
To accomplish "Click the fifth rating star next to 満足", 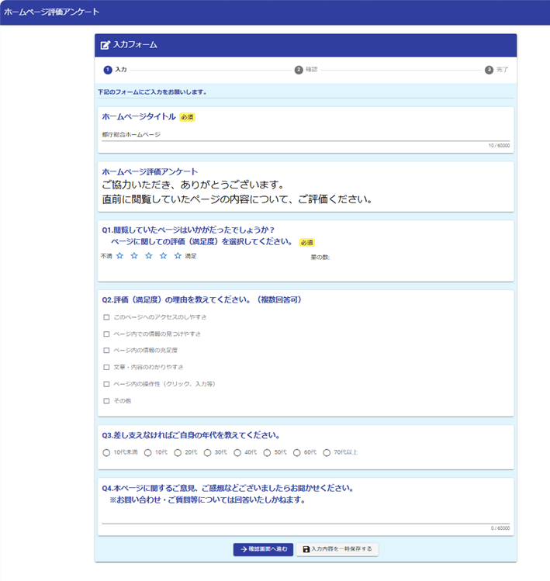I will pyautogui.click(x=178, y=256).
